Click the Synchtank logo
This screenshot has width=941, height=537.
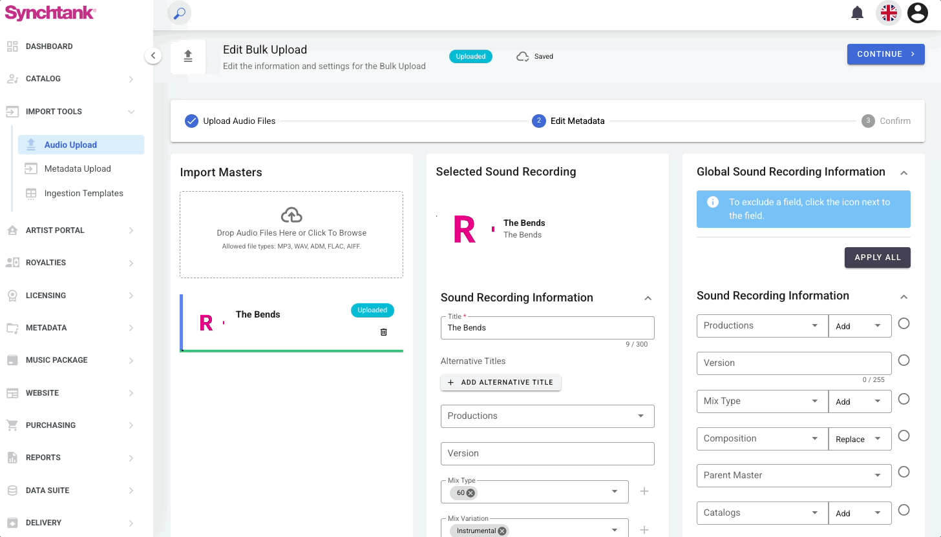pos(50,12)
